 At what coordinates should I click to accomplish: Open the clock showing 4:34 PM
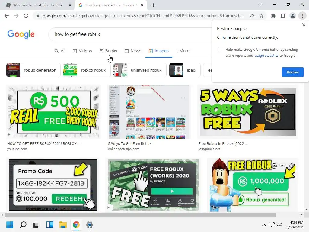tap(295, 225)
